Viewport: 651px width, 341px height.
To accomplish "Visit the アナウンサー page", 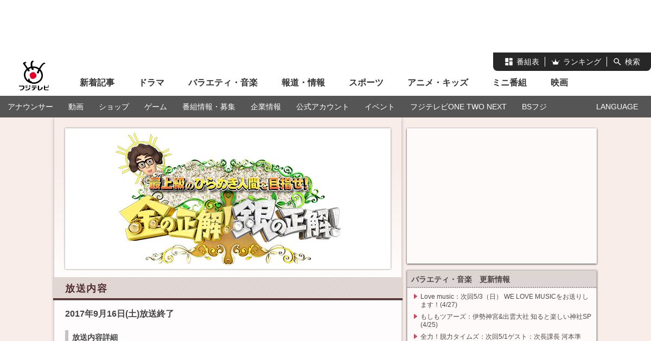I will pos(30,107).
